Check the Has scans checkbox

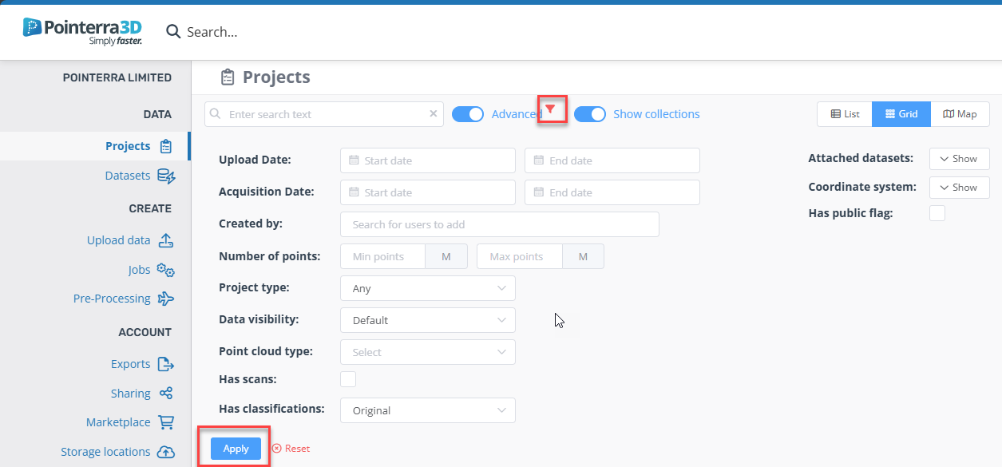pos(348,379)
